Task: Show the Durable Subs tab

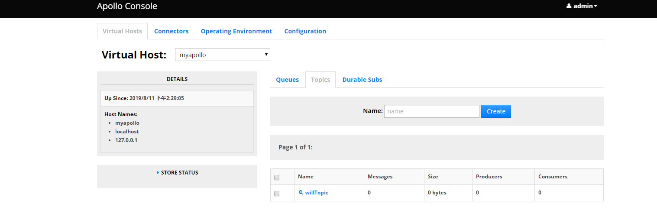Action: coord(362,80)
